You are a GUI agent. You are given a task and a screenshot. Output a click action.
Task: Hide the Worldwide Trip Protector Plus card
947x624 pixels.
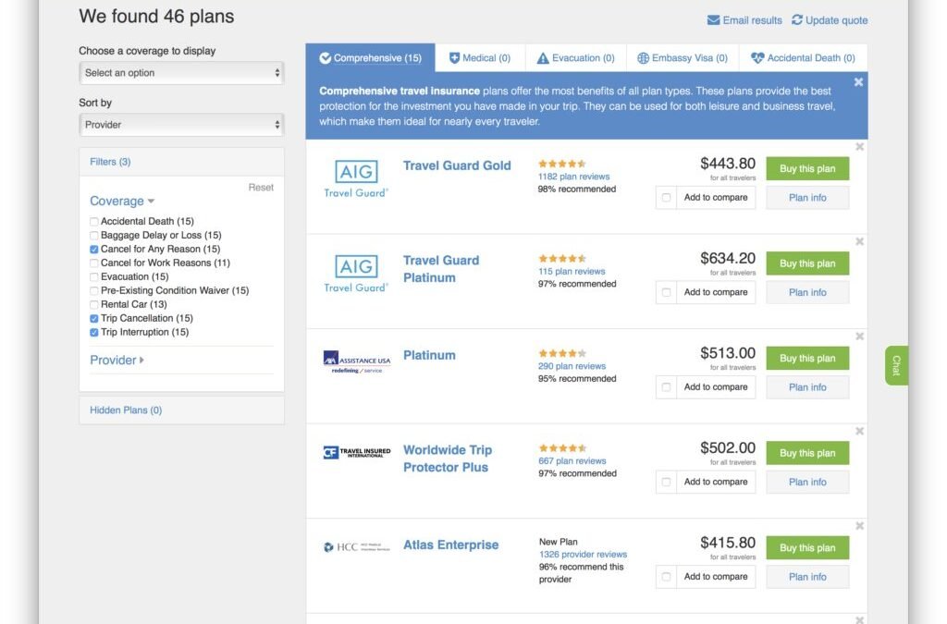click(859, 431)
